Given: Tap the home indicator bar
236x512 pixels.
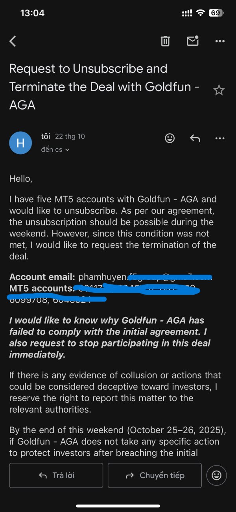Looking at the screenshot, I should (x=118, y=506).
